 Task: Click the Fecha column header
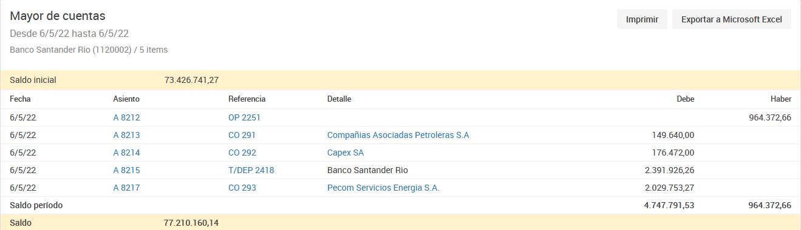[x=20, y=99]
